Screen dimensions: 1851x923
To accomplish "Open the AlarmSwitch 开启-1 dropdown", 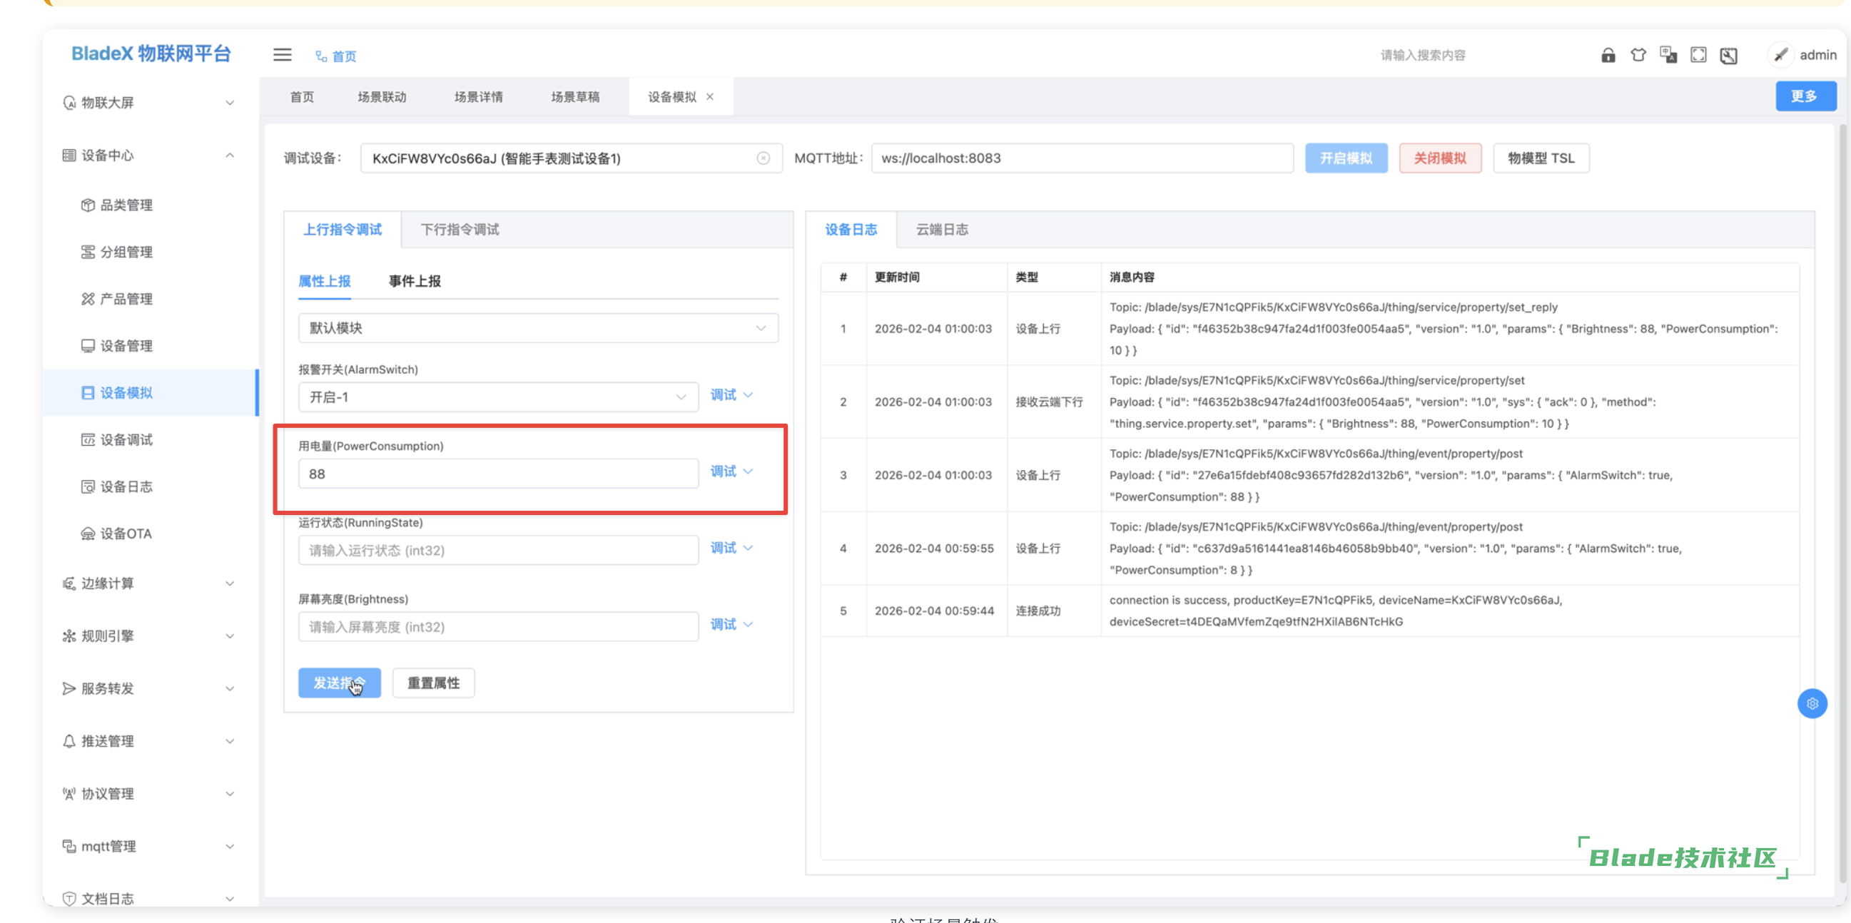I will (497, 397).
